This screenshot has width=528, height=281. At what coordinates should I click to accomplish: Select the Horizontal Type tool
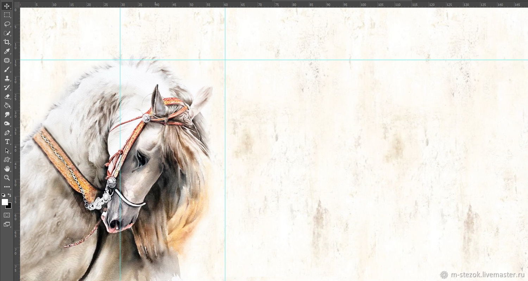tap(7, 142)
